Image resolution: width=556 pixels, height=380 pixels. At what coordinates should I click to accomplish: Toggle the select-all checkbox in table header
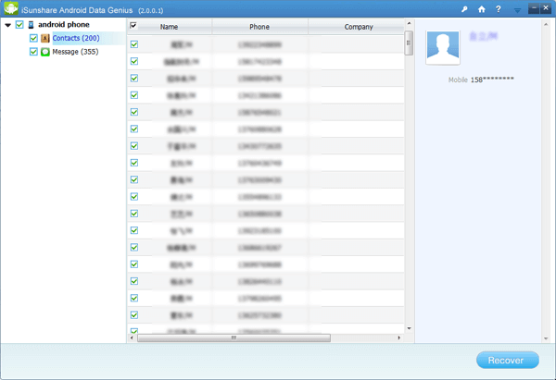133,26
